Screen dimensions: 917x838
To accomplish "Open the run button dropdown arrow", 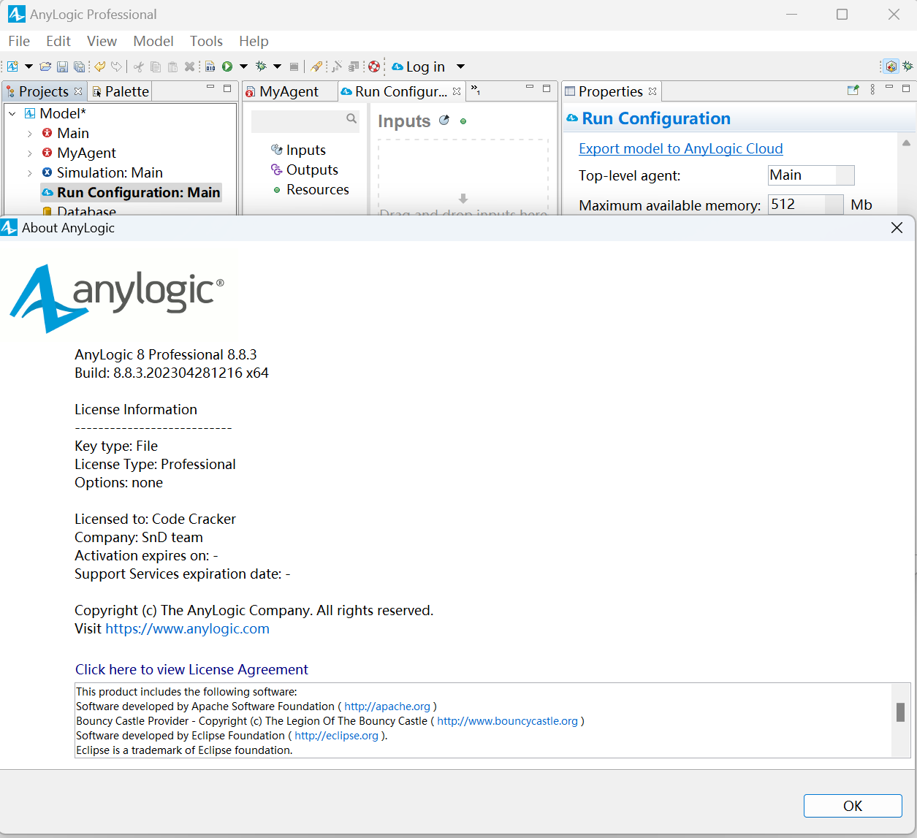I will [243, 66].
